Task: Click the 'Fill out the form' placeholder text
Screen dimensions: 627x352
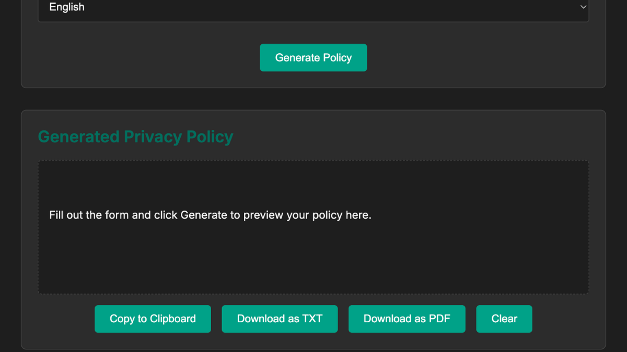Action: tap(210, 215)
